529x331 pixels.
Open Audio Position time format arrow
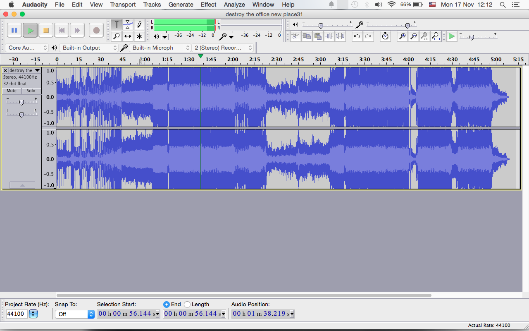tap(292, 314)
